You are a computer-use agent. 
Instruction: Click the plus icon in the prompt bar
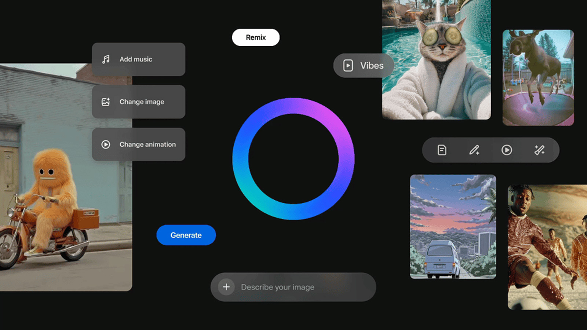(x=226, y=287)
